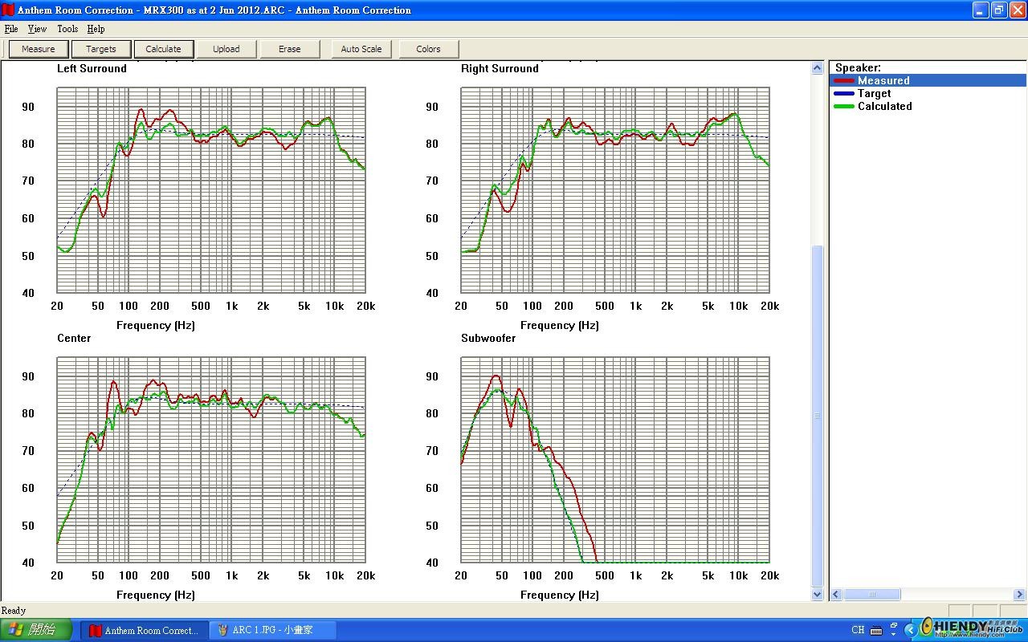Select the Target legend entry

point(928,93)
